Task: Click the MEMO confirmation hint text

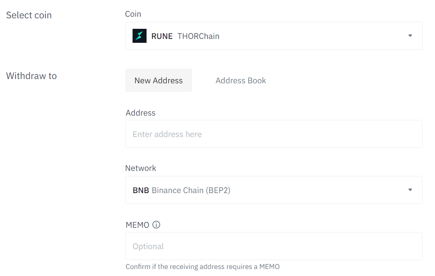Action: 203,267
